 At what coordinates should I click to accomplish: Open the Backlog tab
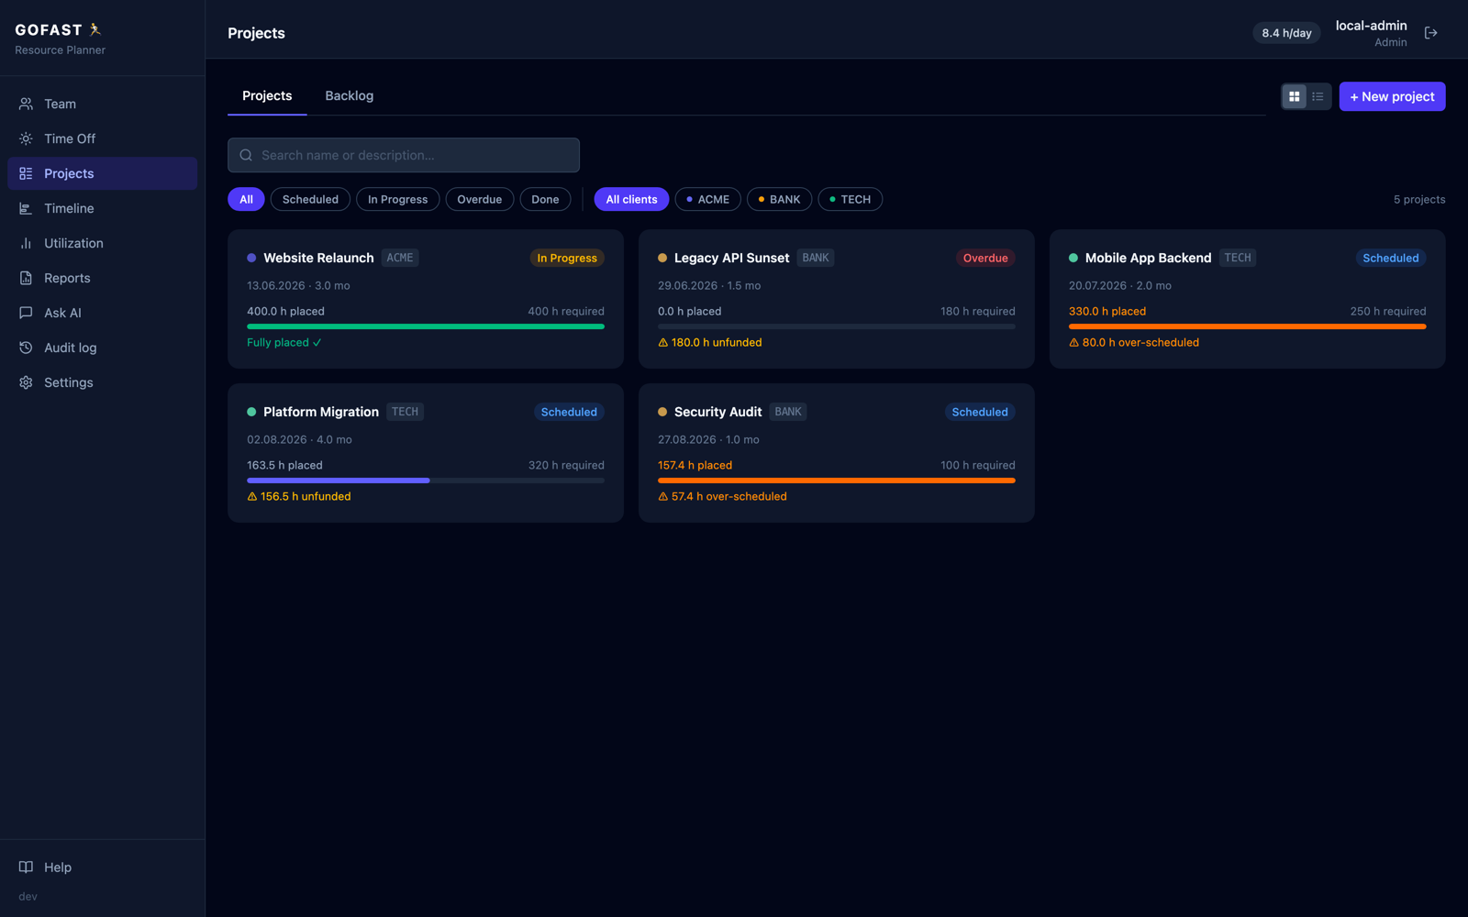click(x=350, y=95)
